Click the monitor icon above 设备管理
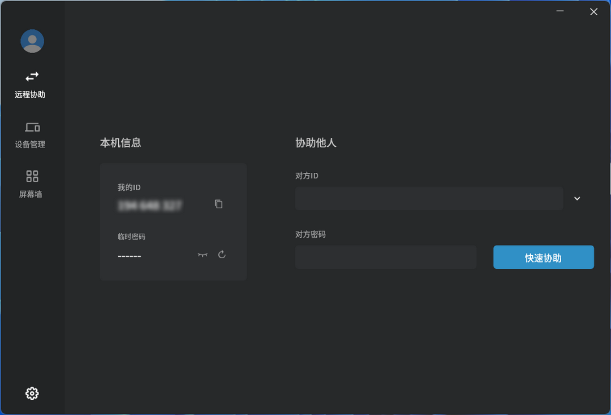Screen dimensions: 611x415 coord(32,127)
